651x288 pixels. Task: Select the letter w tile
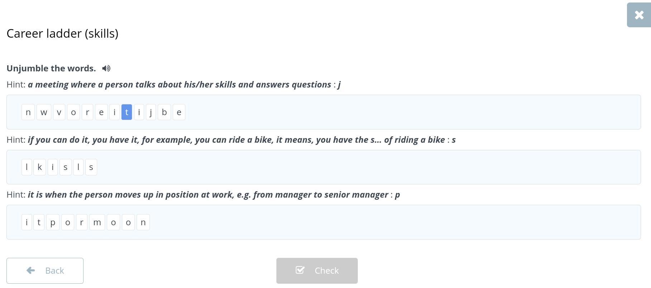pos(44,112)
